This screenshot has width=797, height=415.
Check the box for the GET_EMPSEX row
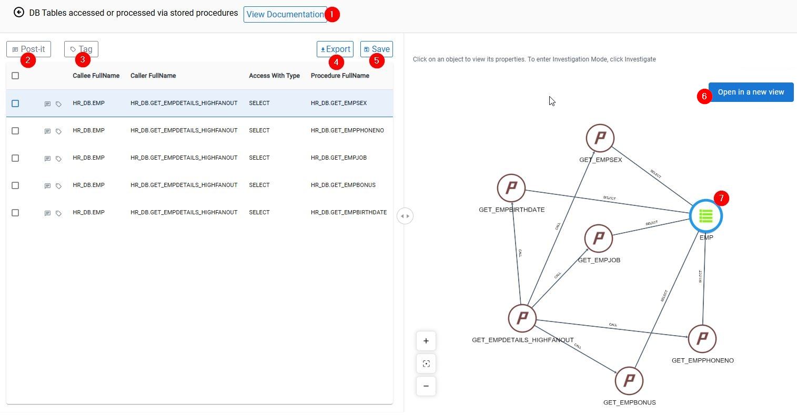coord(15,103)
